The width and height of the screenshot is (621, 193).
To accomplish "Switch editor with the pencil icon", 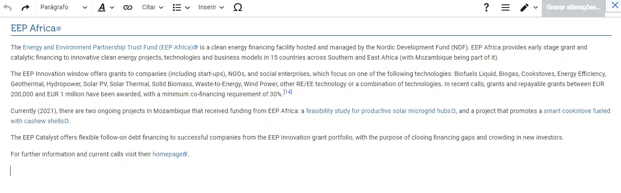I will 529,8.
